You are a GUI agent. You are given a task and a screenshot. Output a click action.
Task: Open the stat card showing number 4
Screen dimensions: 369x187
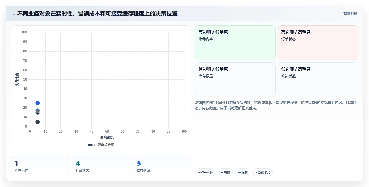[101, 166]
